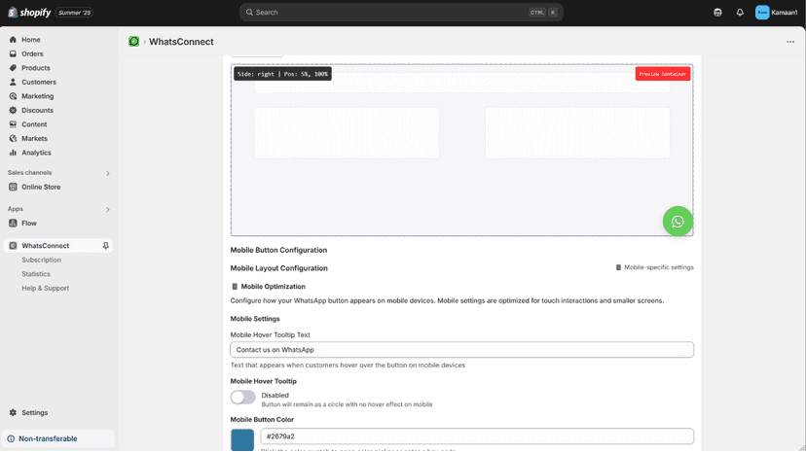Viewport: 806px width, 453px height.
Task: Click the green WhatsApp preview button
Action: [x=678, y=222]
